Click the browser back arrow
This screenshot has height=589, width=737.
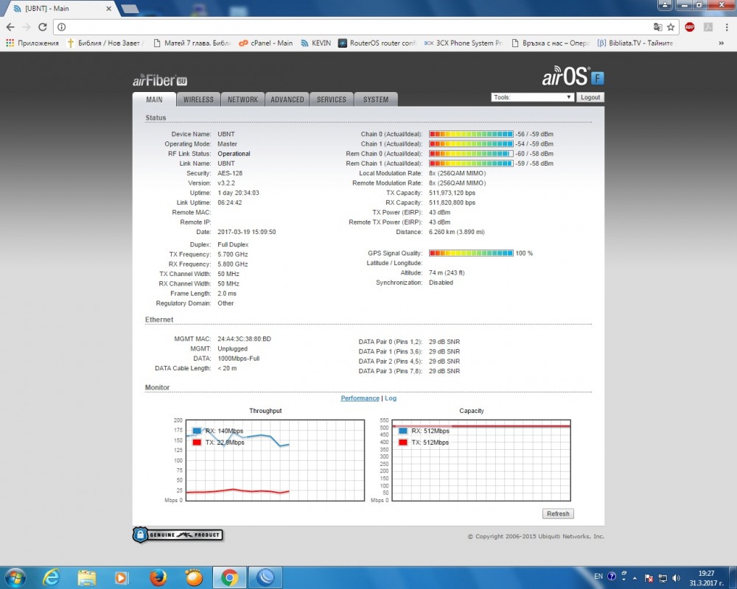tap(10, 27)
